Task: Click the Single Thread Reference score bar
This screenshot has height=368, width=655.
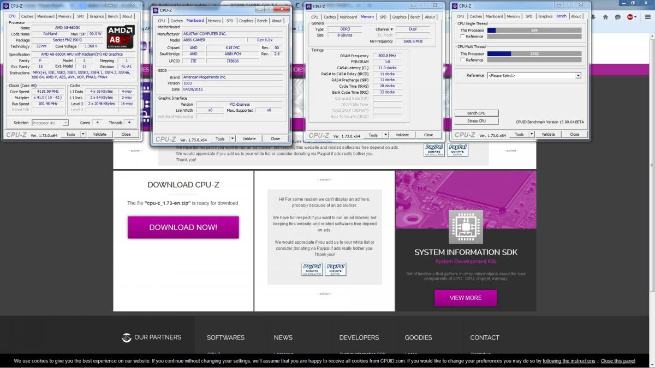Action: pyautogui.click(x=534, y=37)
